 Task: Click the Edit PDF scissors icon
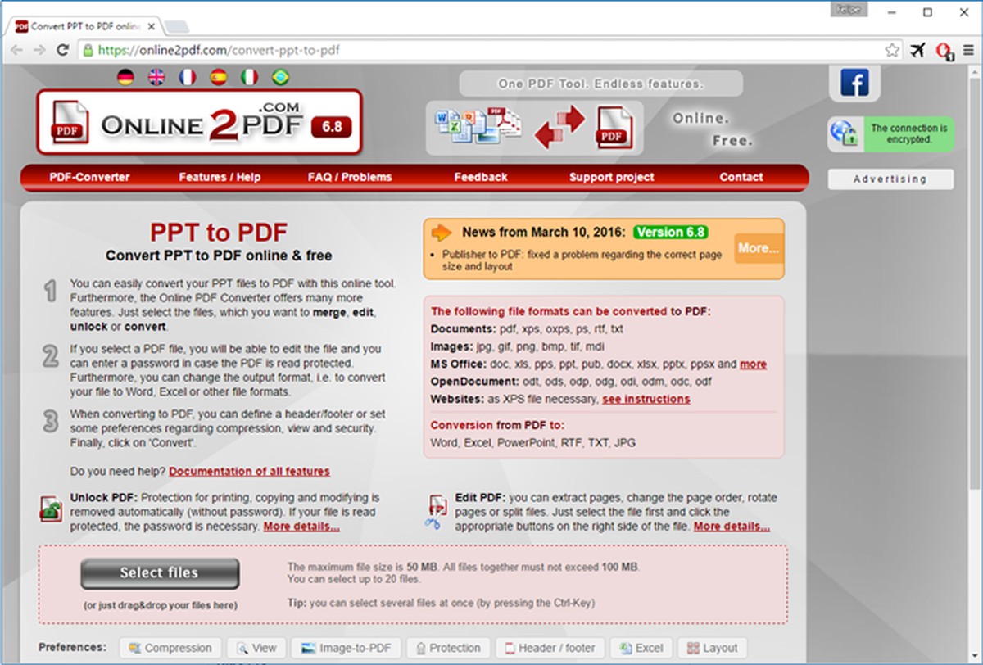click(435, 511)
